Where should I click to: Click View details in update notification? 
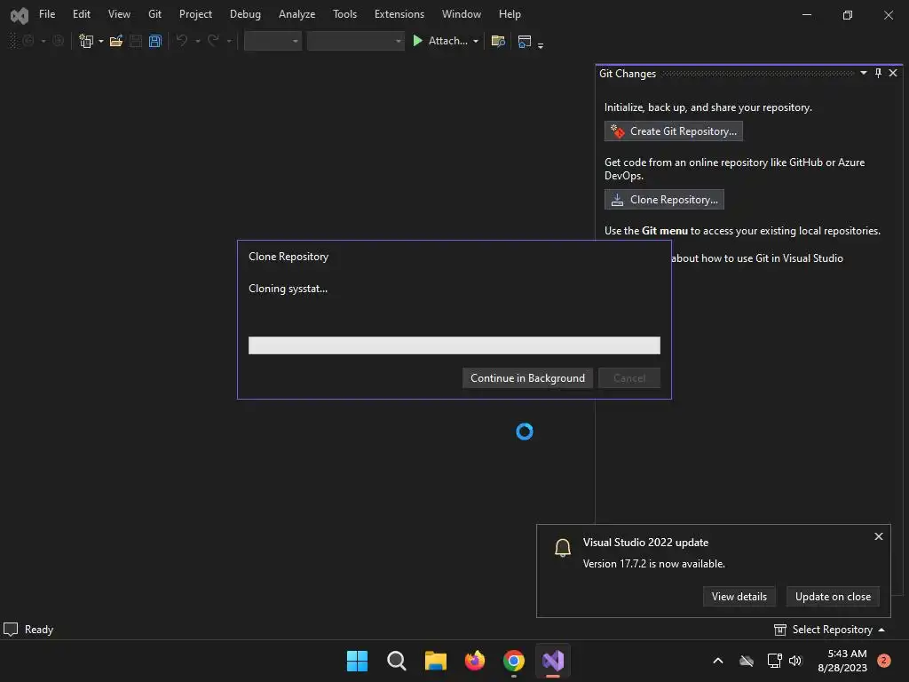(739, 596)
